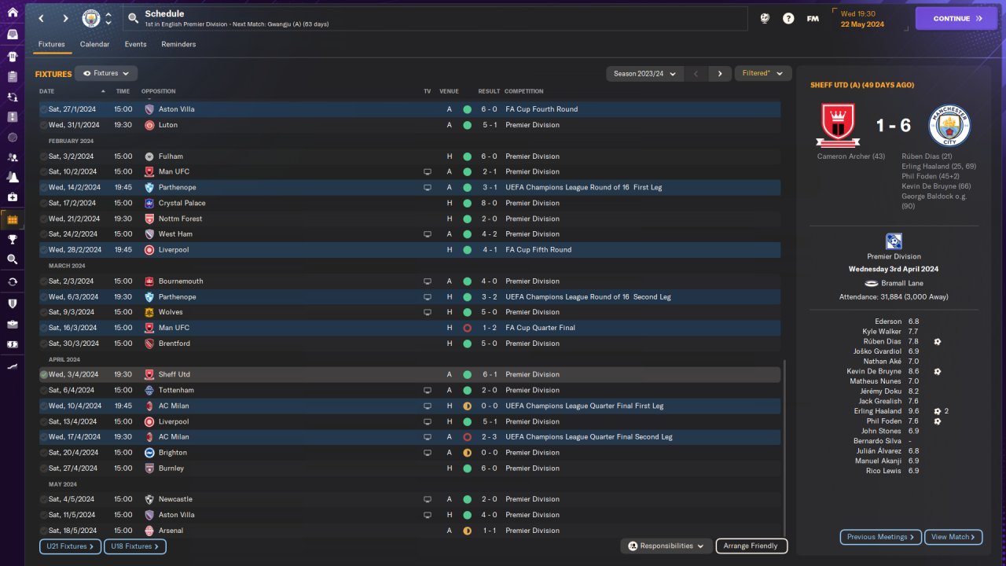Open the Fixtures view dropdown

106,73
